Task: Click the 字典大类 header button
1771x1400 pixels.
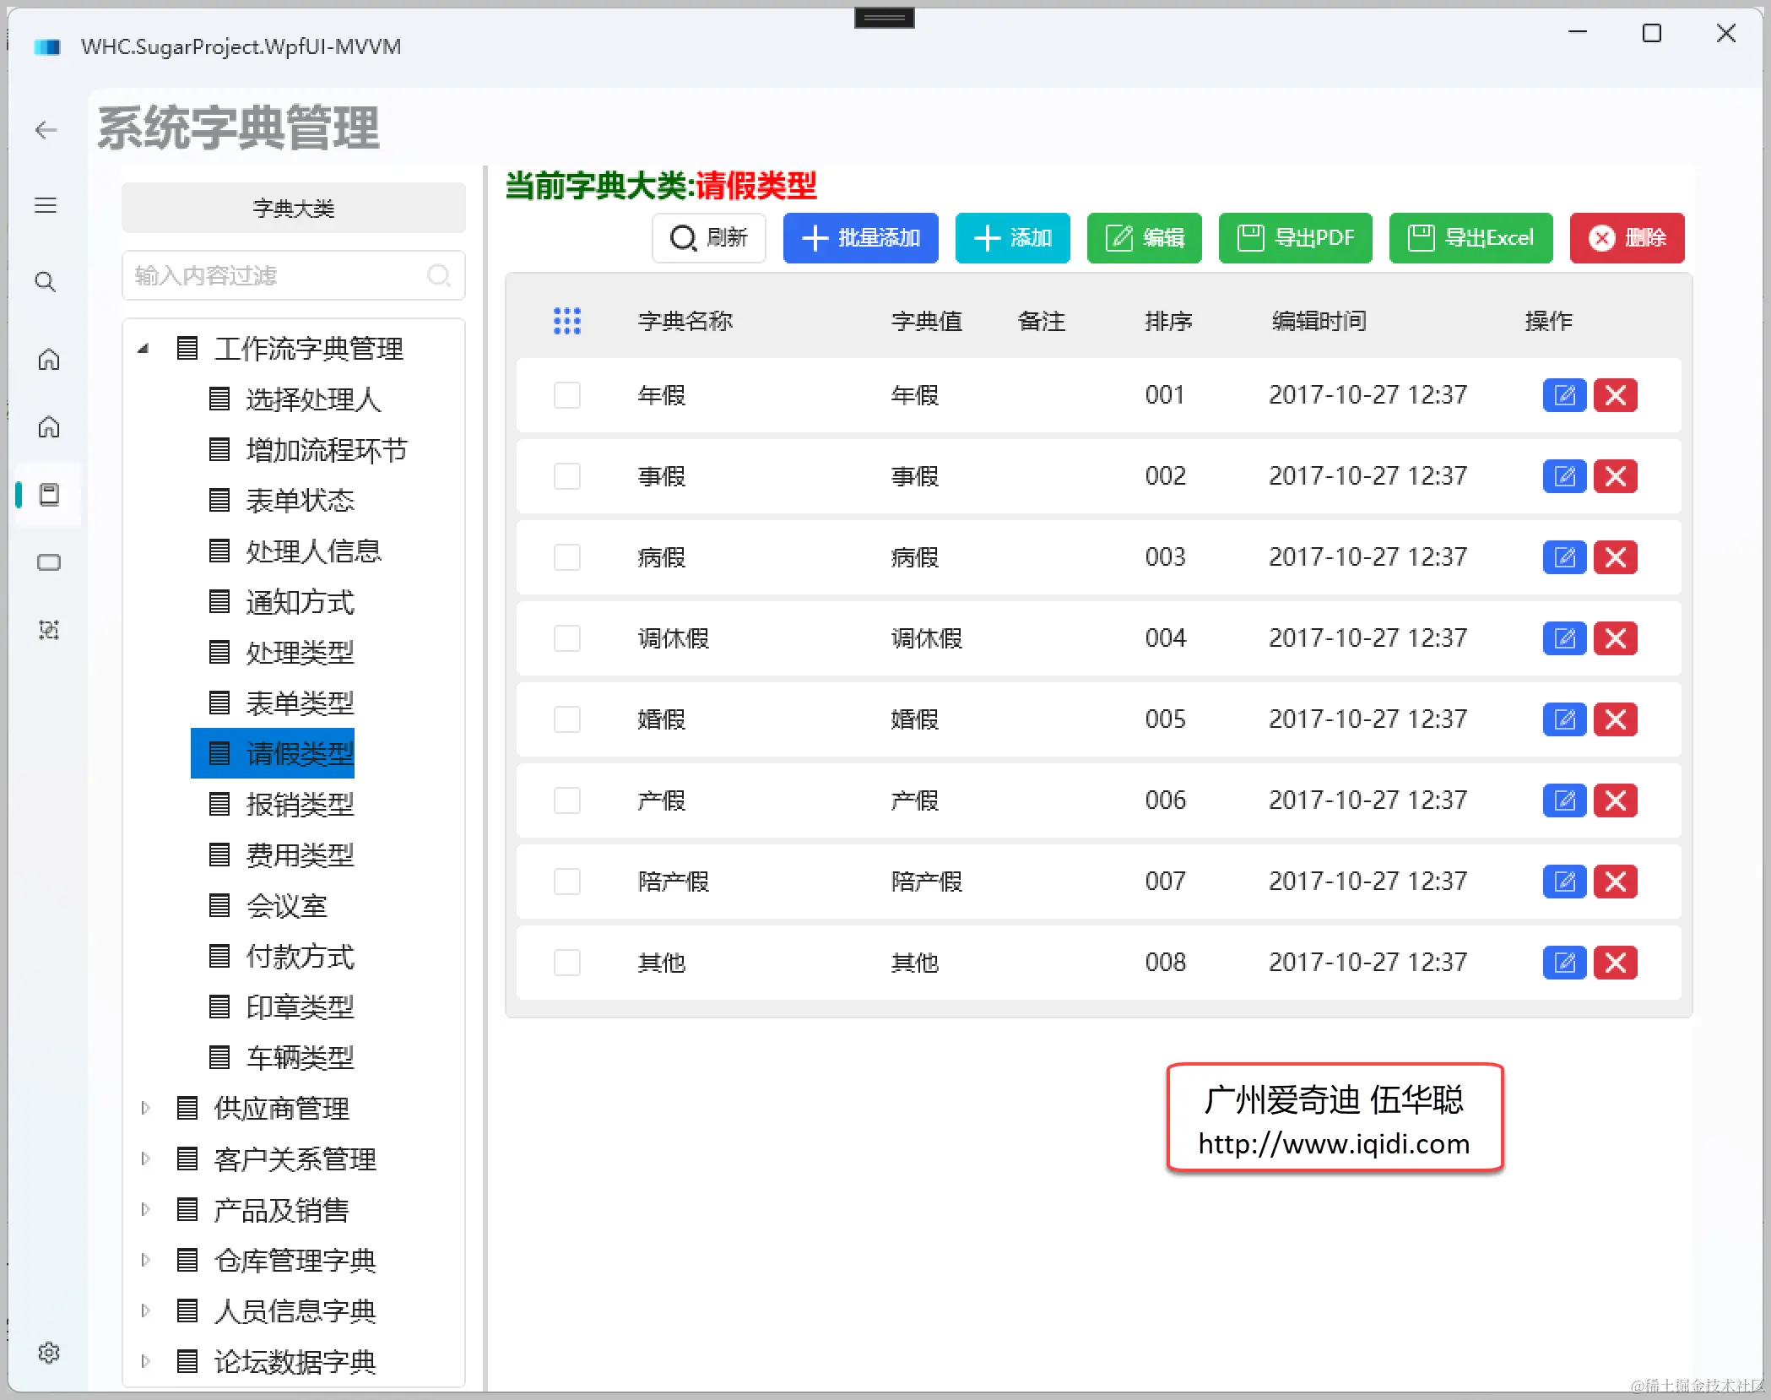Action: pyautogui.click(x=294, y=208)
